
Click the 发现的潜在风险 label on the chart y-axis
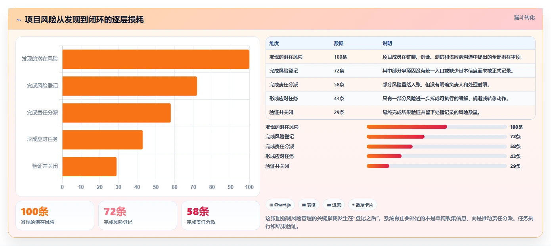click(40, 59)
